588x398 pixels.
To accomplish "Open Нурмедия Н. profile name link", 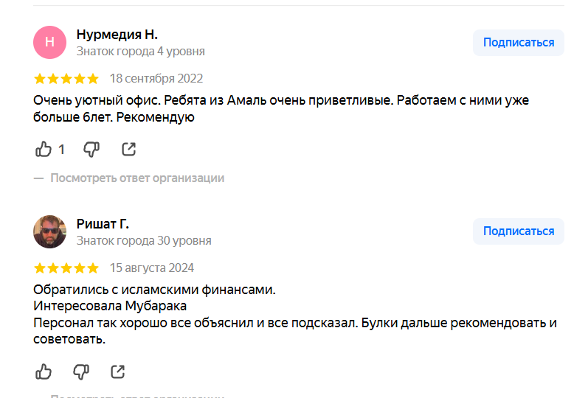I will coord(117,35).
